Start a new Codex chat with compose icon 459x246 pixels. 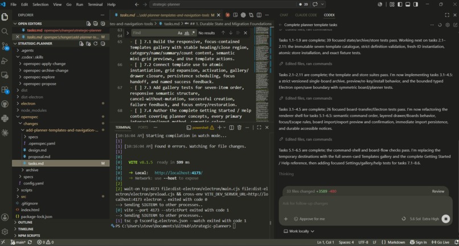[454, 25]
